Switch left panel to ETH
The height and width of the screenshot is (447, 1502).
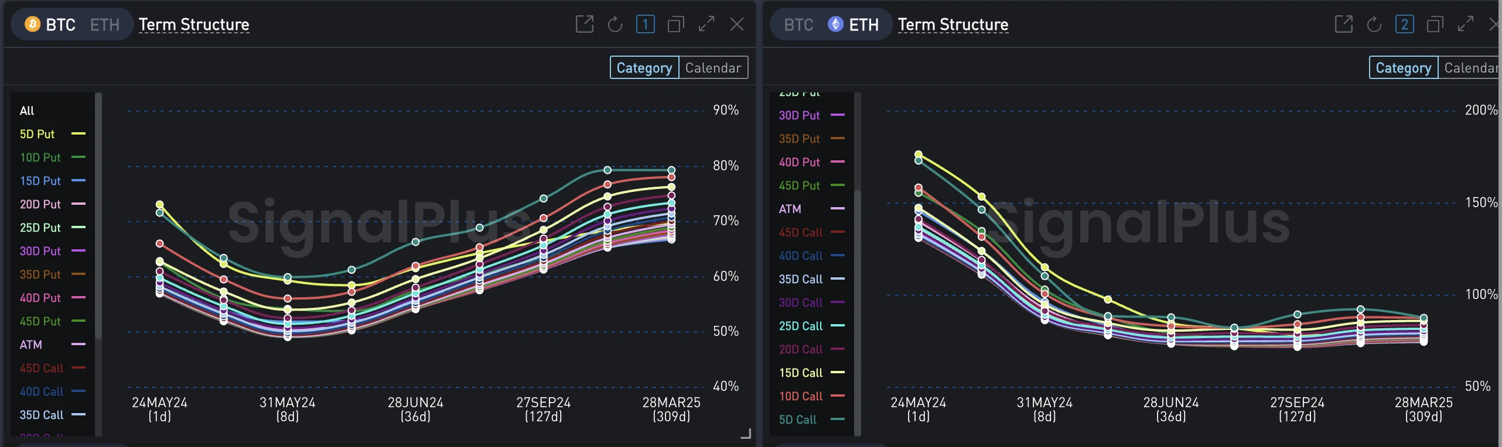(x=104, y=25)
